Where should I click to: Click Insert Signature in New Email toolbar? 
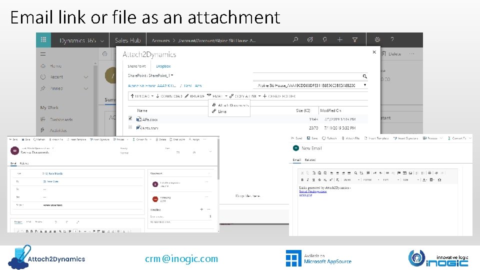pyautogui.click(x=405, y=138)
